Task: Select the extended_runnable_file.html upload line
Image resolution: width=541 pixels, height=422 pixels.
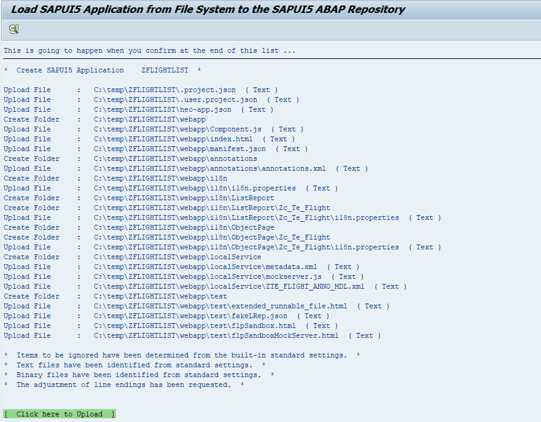Action: point(197,307)
